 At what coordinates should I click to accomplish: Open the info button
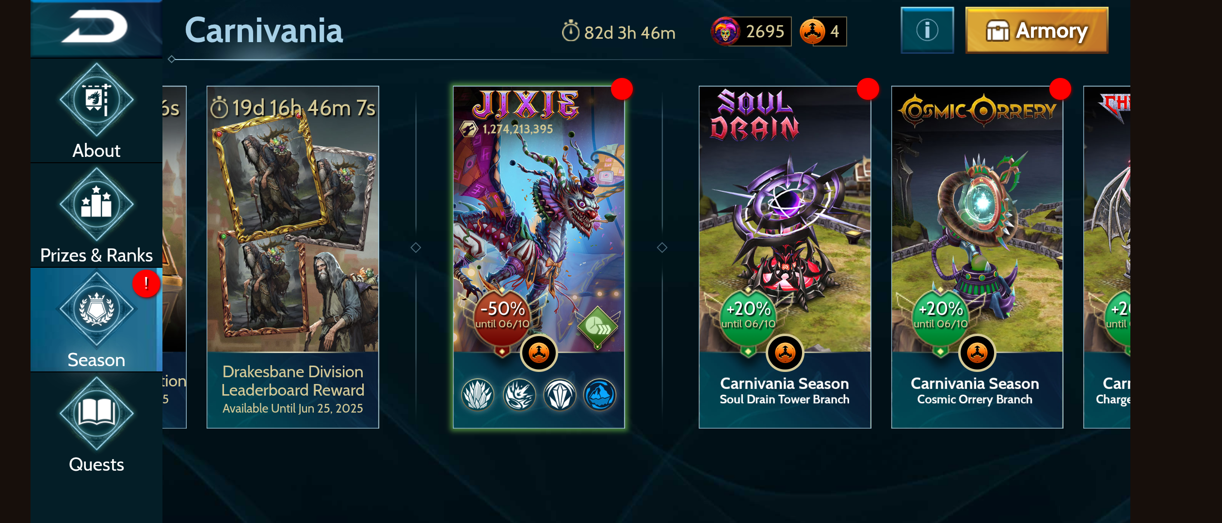pyautogui.click(x=927, y=30)
